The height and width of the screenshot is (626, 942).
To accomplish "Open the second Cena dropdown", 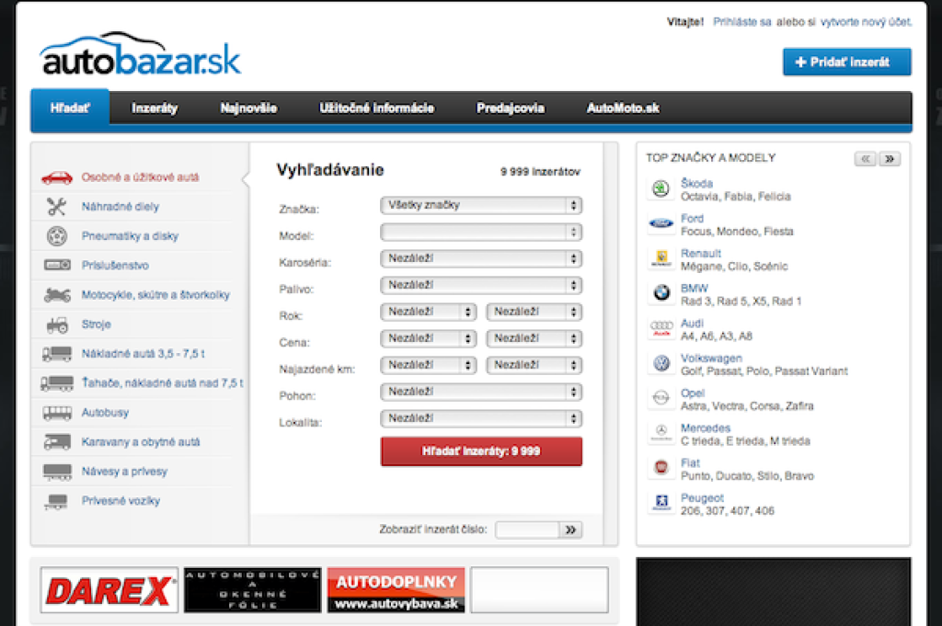I will point(534,338).
